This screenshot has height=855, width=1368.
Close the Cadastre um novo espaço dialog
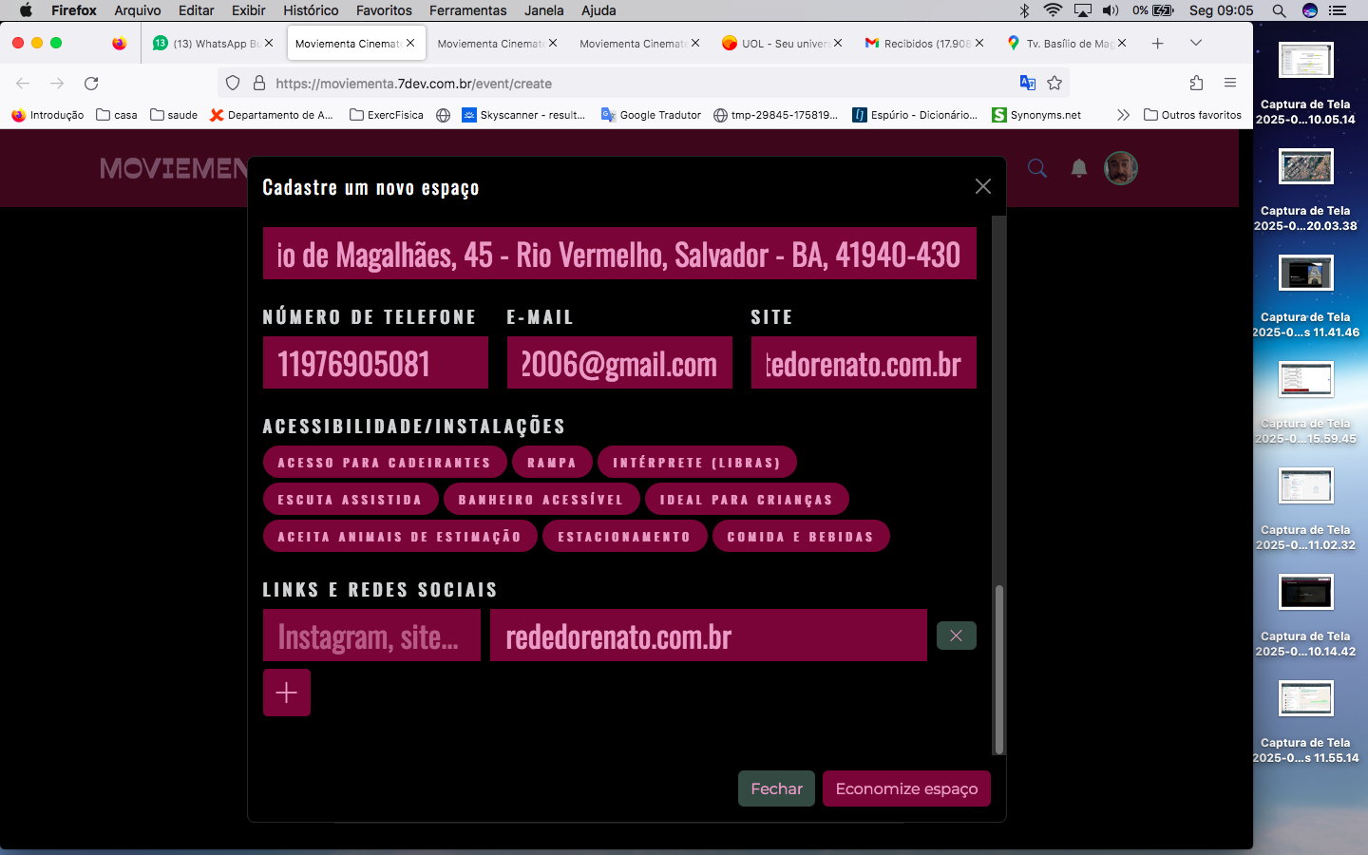(x=982, y=186)
